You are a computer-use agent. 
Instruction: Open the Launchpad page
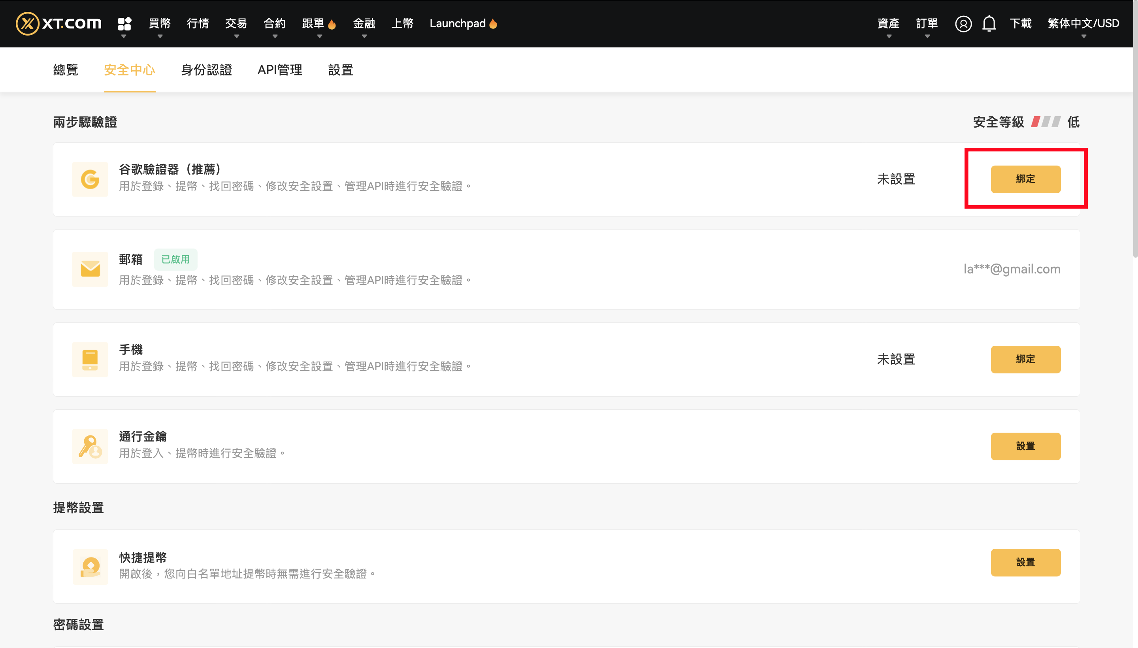[458, 24]
